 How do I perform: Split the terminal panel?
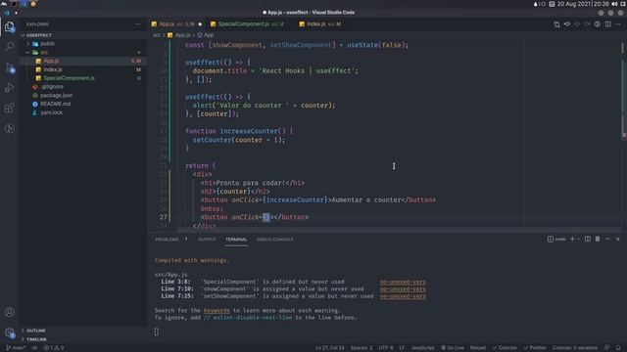click(x=588, y=239)
